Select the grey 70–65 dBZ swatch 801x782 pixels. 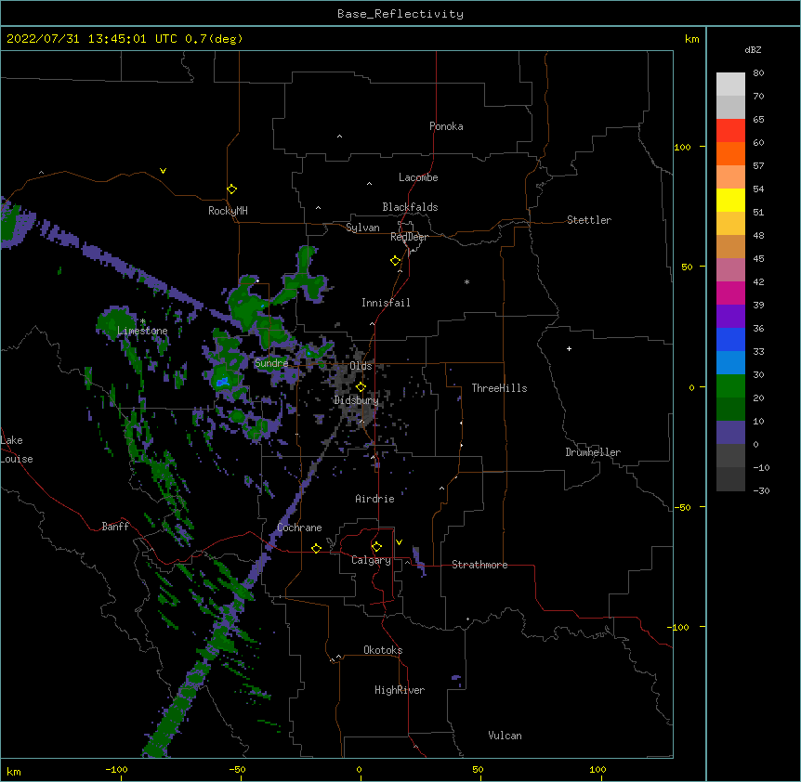click(x=730, y=107)
